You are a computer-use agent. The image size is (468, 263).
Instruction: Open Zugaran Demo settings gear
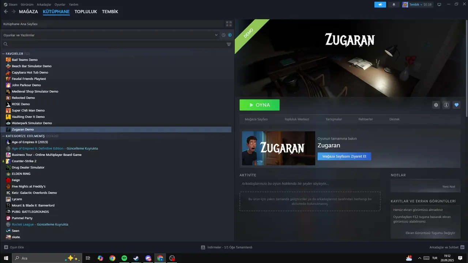pyautogui.click(x=436, y=105)
